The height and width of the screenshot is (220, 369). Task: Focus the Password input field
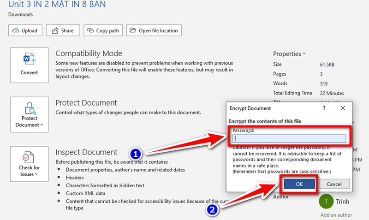click(289, 138)
